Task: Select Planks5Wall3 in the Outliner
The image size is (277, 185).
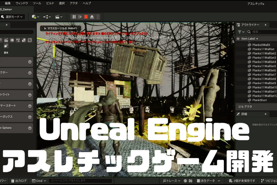Action: (261, 45)
